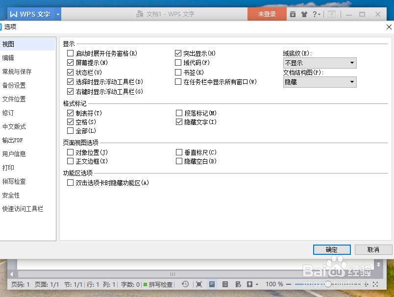Enable 对象位置(J)

[x=71, y=152]
